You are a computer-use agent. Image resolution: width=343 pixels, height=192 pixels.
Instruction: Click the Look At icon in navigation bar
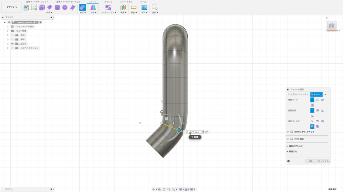point(159,189)
